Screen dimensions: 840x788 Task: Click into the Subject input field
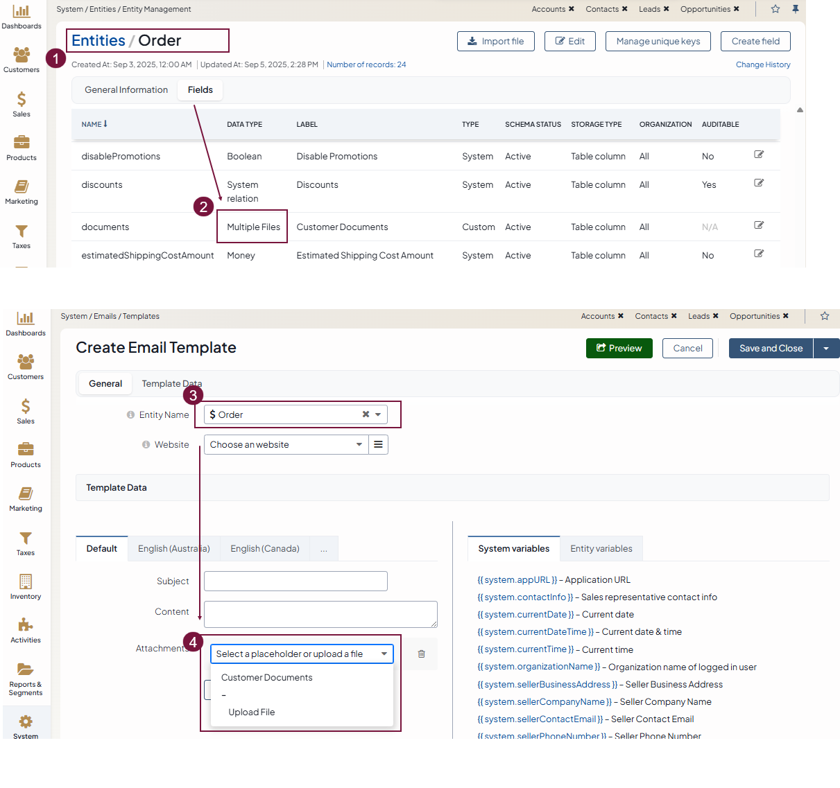[295, 581]
